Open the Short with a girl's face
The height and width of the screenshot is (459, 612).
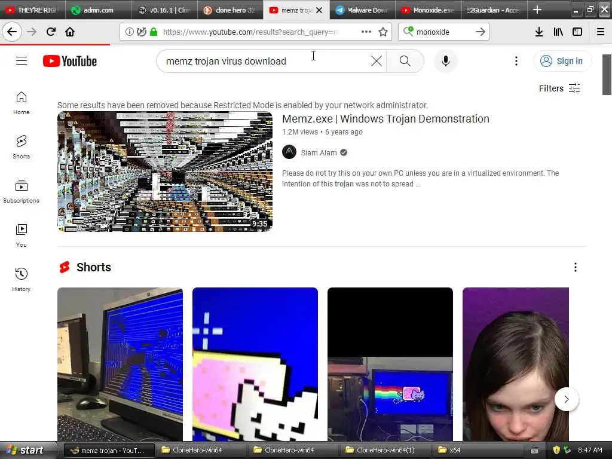(516, 364)
